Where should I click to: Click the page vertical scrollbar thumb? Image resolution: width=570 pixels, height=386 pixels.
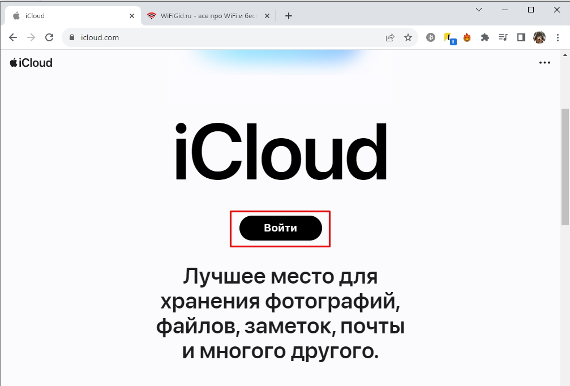(x=565, y=167)
